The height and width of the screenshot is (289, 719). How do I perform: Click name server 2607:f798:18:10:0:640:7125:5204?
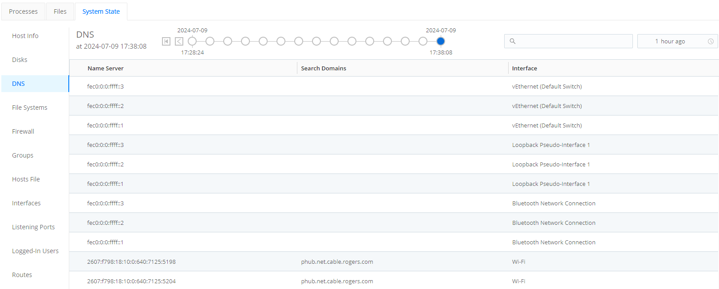[x=131, y=281]
